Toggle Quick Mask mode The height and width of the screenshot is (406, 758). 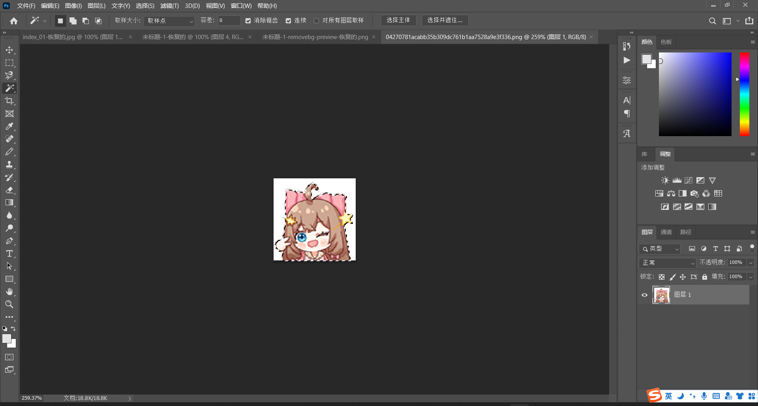point(9,357)
